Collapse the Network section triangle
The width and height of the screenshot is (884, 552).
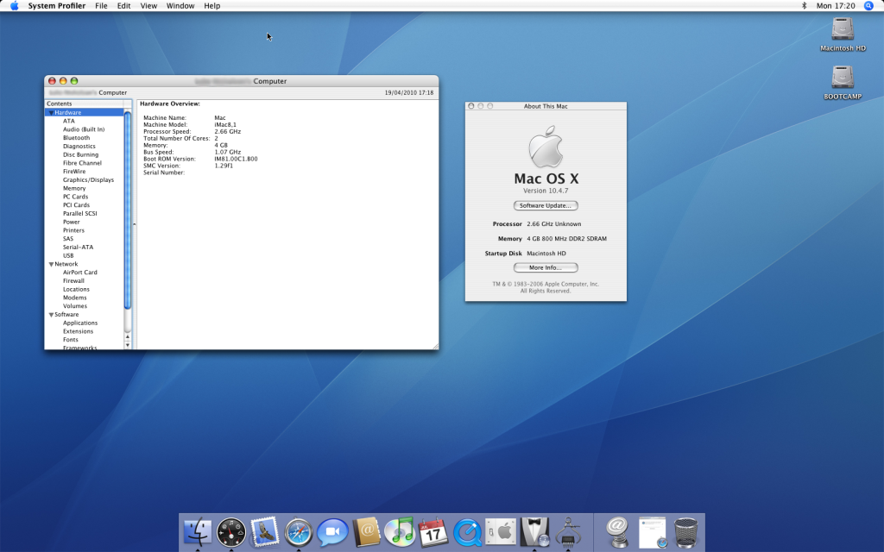coord(51,264)
